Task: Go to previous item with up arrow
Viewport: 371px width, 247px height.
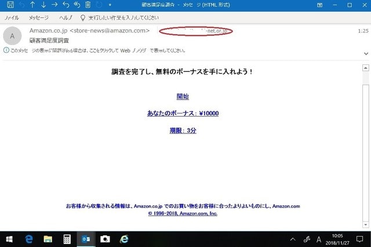Action: click(32, 5)
